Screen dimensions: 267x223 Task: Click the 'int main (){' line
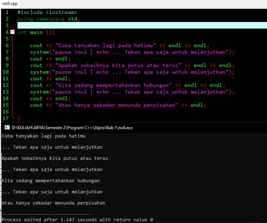pos(36,32)
